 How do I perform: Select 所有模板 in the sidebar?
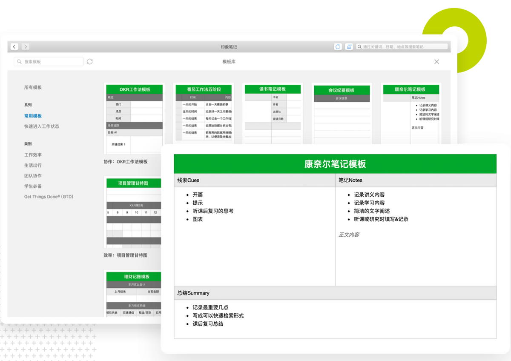[x=33, y=87]
